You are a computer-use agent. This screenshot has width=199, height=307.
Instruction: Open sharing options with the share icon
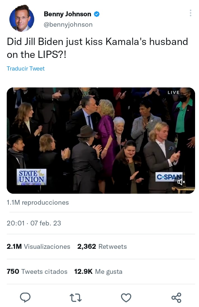pos(176,297)
